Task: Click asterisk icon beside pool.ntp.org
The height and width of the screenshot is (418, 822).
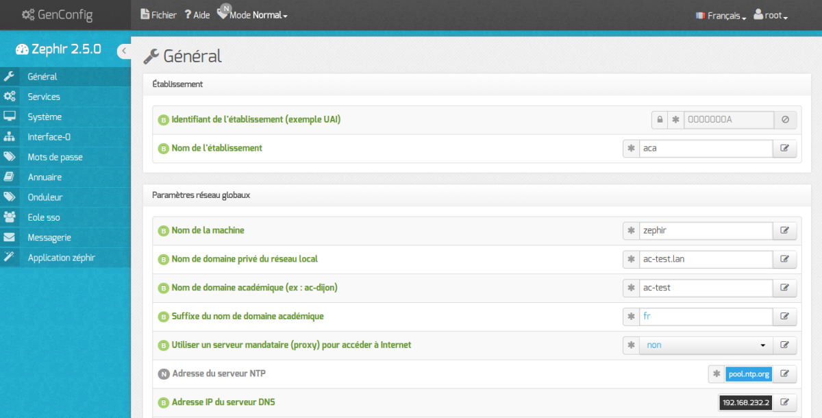Action: [x=717, y=374]
